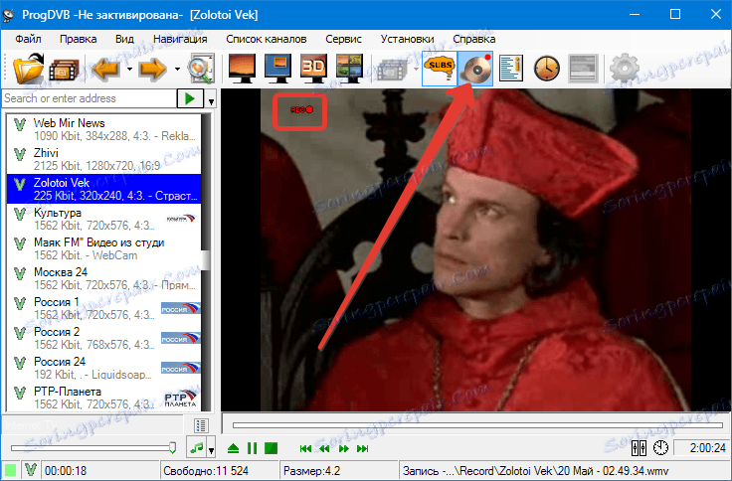Viewport: 732px width, 481px height.
Task: Open the file folder toolbar icon
Action: tap(28, 69)
